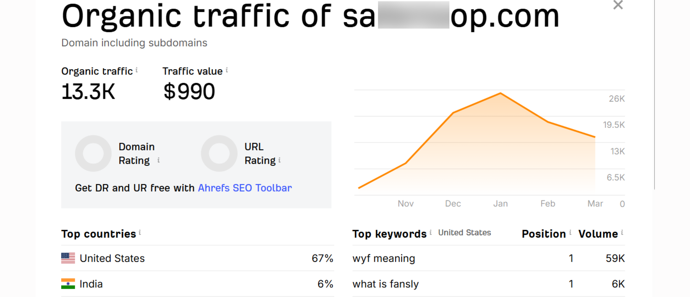Viewport: 690px width, 297px height.
Task: Click the URL Rating info icon
Action: click(x=280, y=160)
